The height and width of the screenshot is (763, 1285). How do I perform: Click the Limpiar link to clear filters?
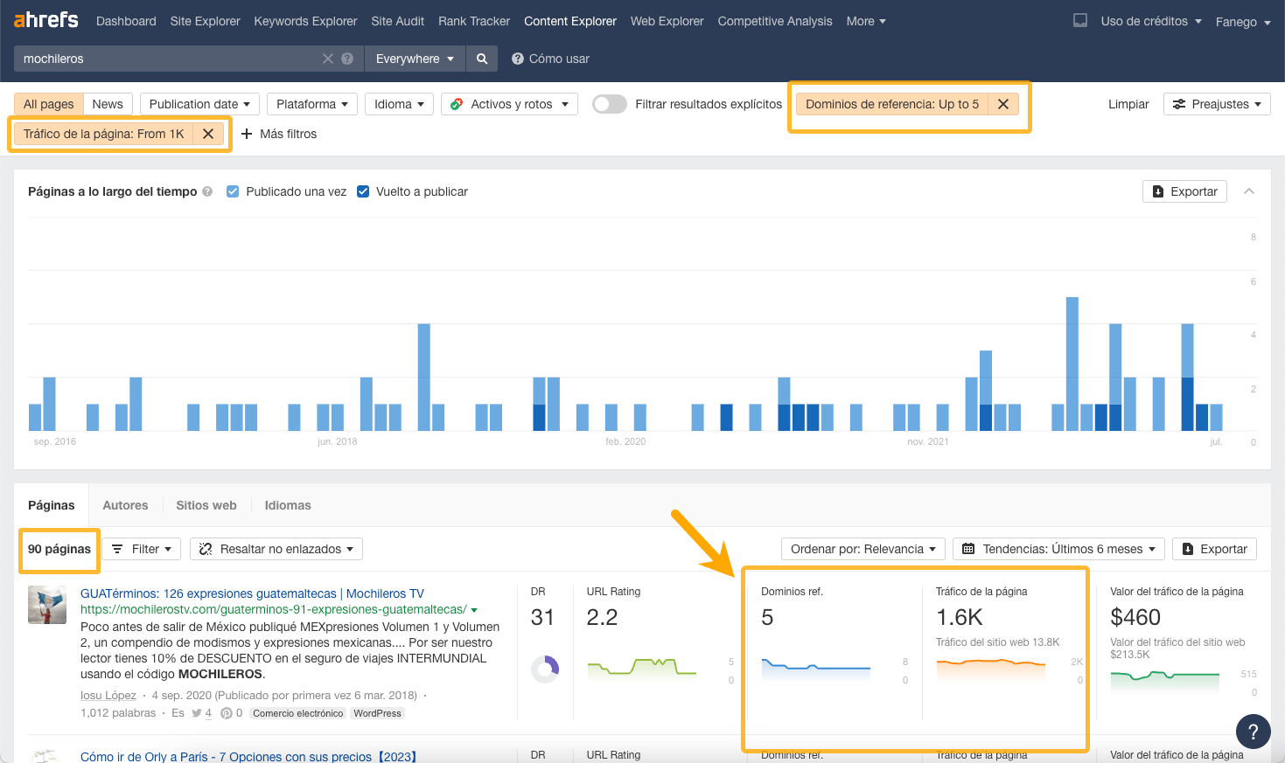(1128, 103)
